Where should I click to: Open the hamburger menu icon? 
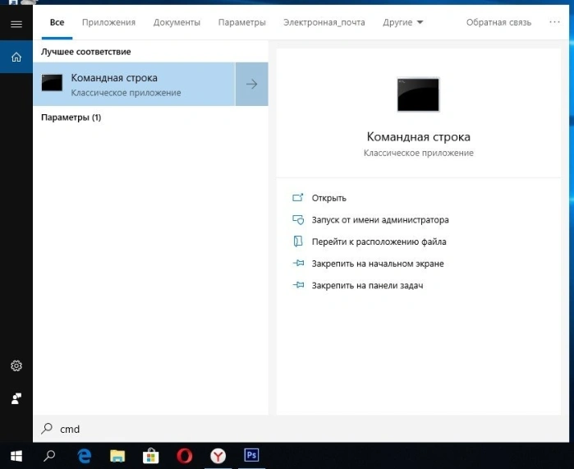[x=16, y=25]
